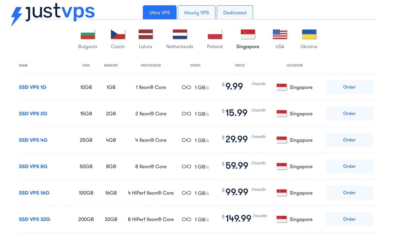Open the Hourly VPS tab
This screenshot has width=393, height=234.
pyautogui.click(x=196, y=12)
